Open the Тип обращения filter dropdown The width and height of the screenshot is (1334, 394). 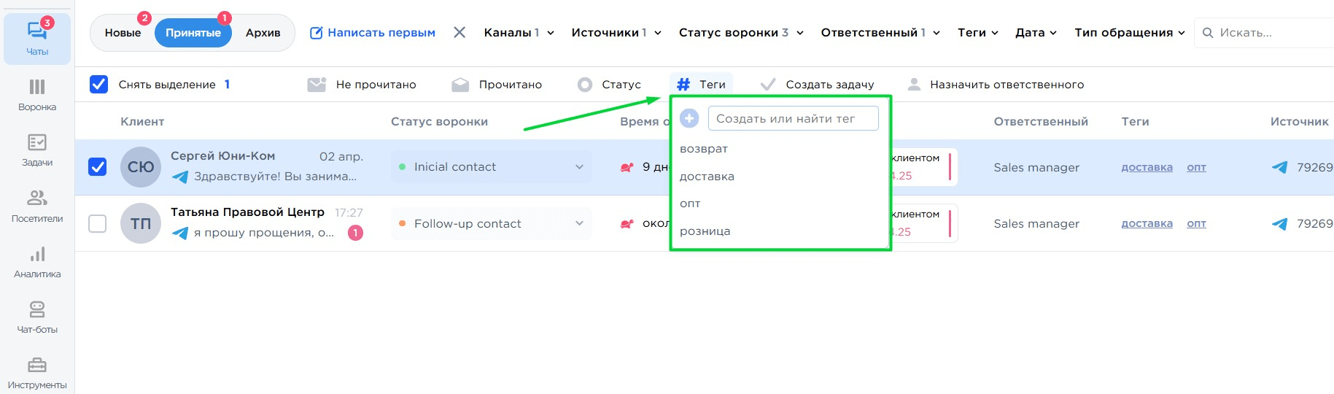click(x=1130, y=33)
